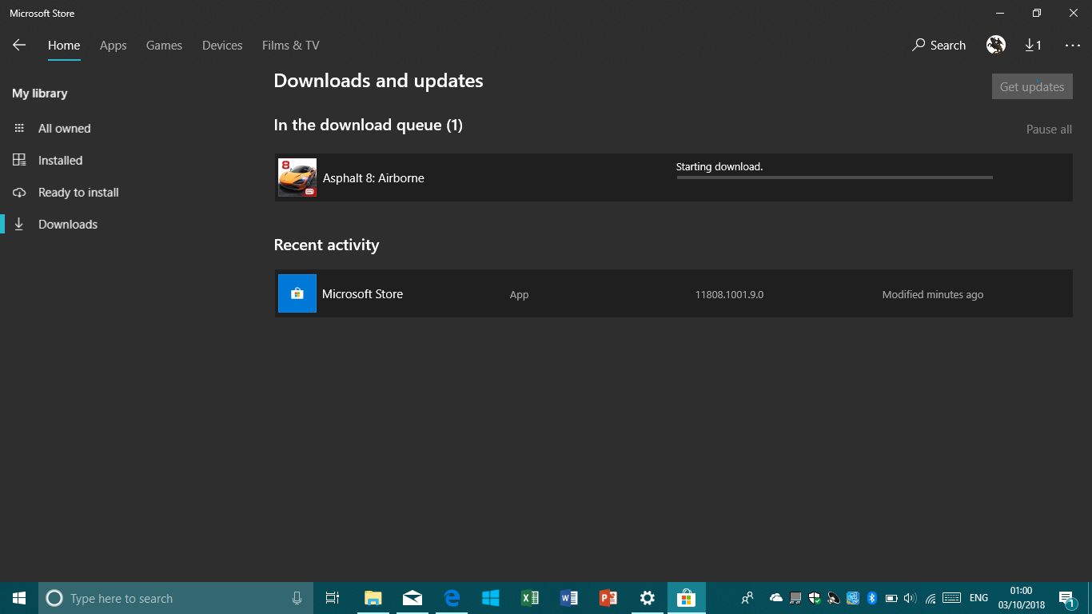Click the ENG language indicator
Viewport: 1092px width, 614px height.
(x=978, y=598)
